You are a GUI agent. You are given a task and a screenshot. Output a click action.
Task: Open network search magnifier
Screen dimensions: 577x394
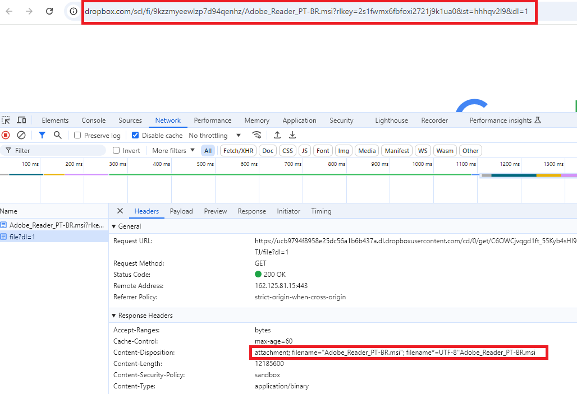[x=57, y=135]
